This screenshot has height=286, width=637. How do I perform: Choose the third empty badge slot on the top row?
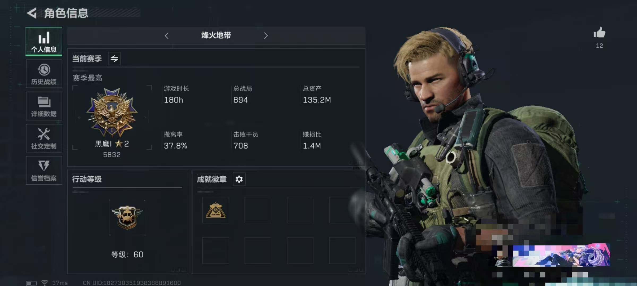pyautogui.click(x=300, y=210)
